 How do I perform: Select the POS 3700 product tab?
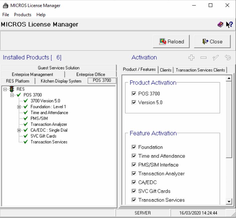click(x=102, y=80)
